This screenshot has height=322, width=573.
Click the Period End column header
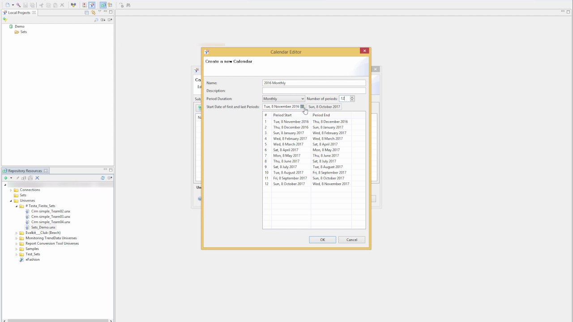coord(331,115)
